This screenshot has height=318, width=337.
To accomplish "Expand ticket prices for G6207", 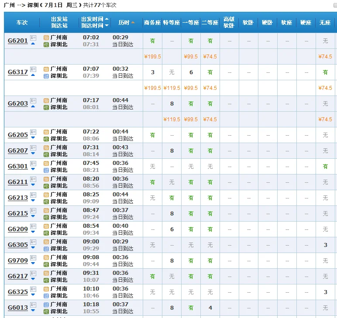I will pos(33,153).
